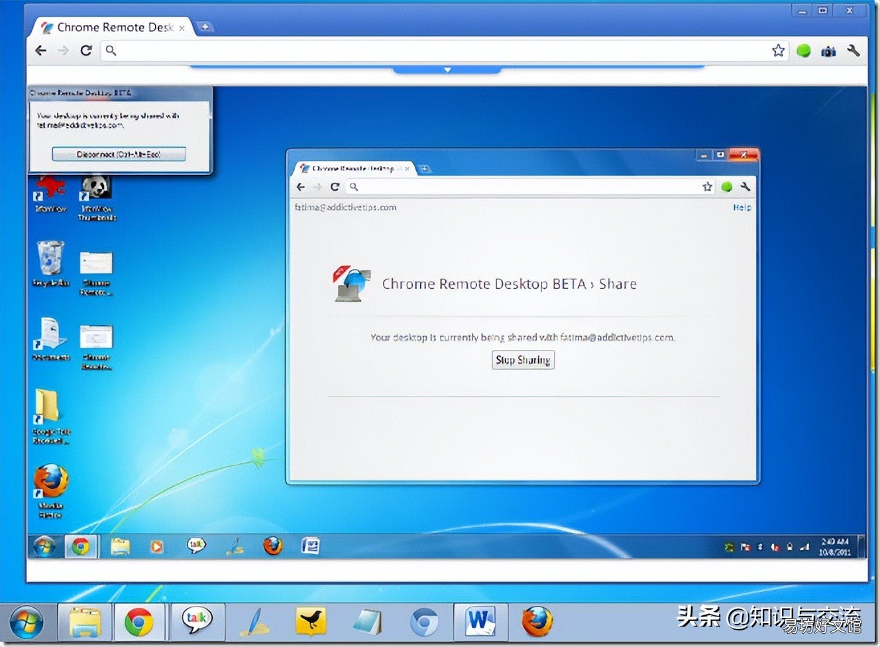Click the Stop Sharing button
The width and height of the screenshot is (880, 647).
pos(523,360)
